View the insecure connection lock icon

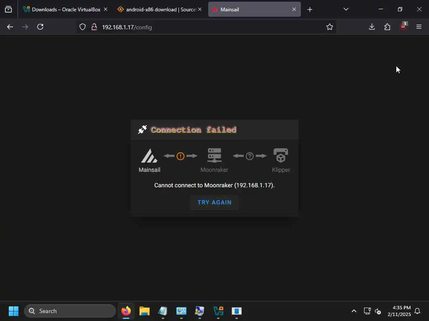click(94, 27)
